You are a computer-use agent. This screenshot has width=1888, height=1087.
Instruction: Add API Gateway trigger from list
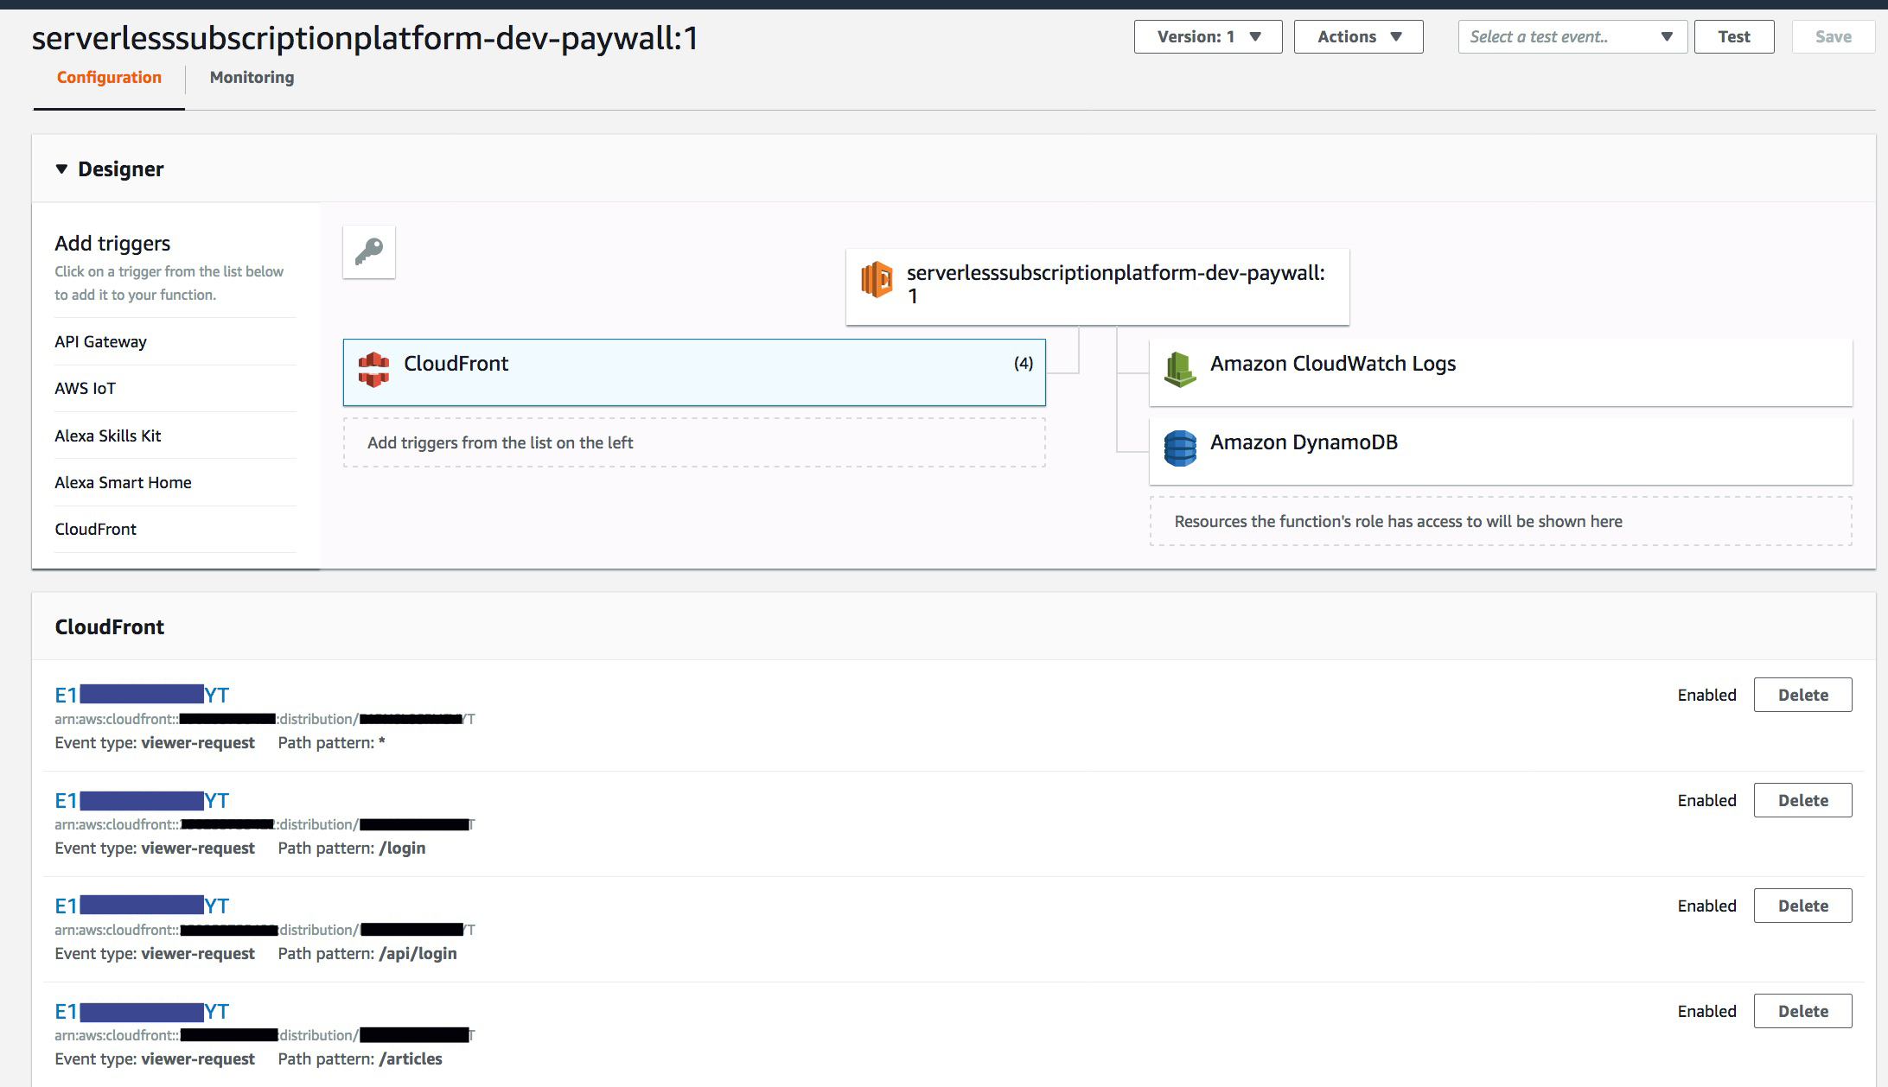101,342
